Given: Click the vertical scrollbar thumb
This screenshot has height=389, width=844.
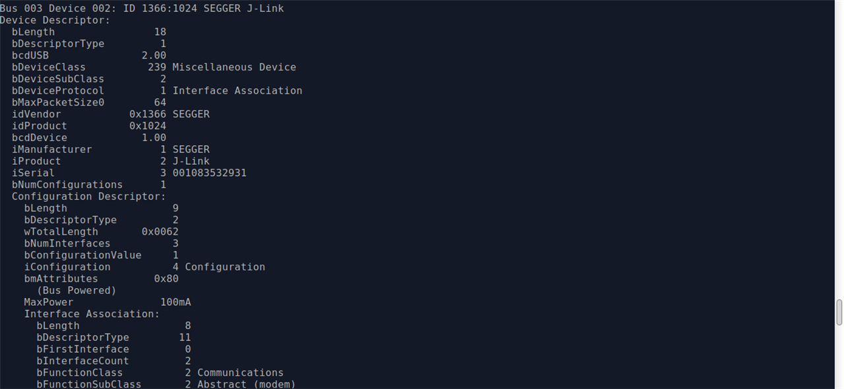Looking at the screenshot, I should [839, 312].
